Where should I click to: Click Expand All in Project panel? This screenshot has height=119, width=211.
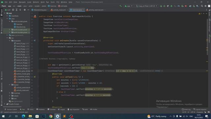point(16,10)
